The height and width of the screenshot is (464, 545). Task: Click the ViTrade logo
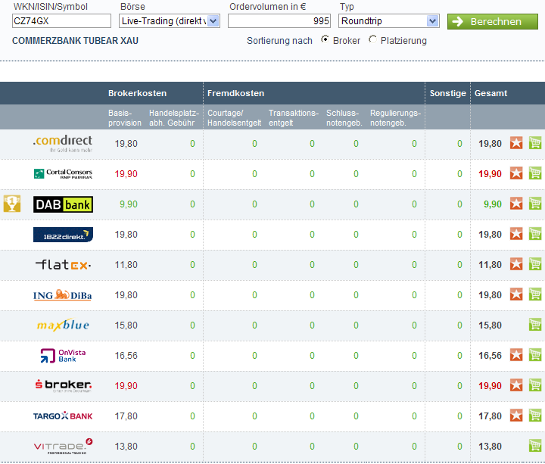pyautogui.click(x=64, y=447)
